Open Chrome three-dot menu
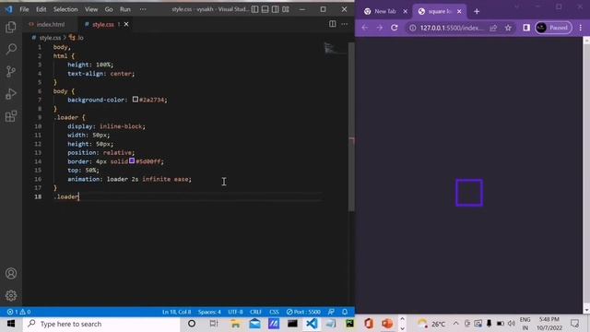The height and width of the screenshot is (332, 590). click(581, 28)
